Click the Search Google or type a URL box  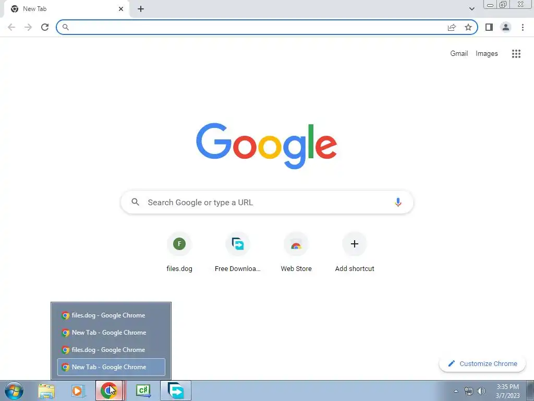[268, 202]
